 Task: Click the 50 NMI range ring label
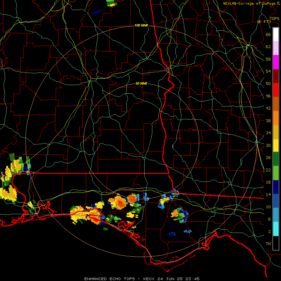click(141, 83)
